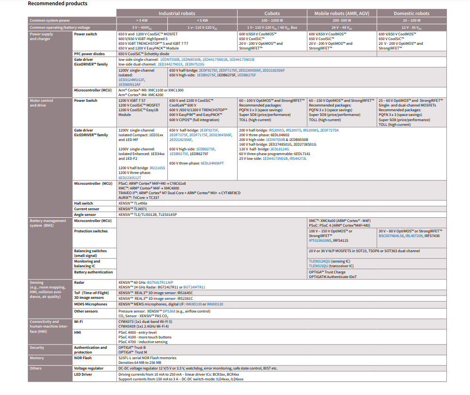Open the 2EDN7523G product link
The image size is (470, 395).
point(195,64)
